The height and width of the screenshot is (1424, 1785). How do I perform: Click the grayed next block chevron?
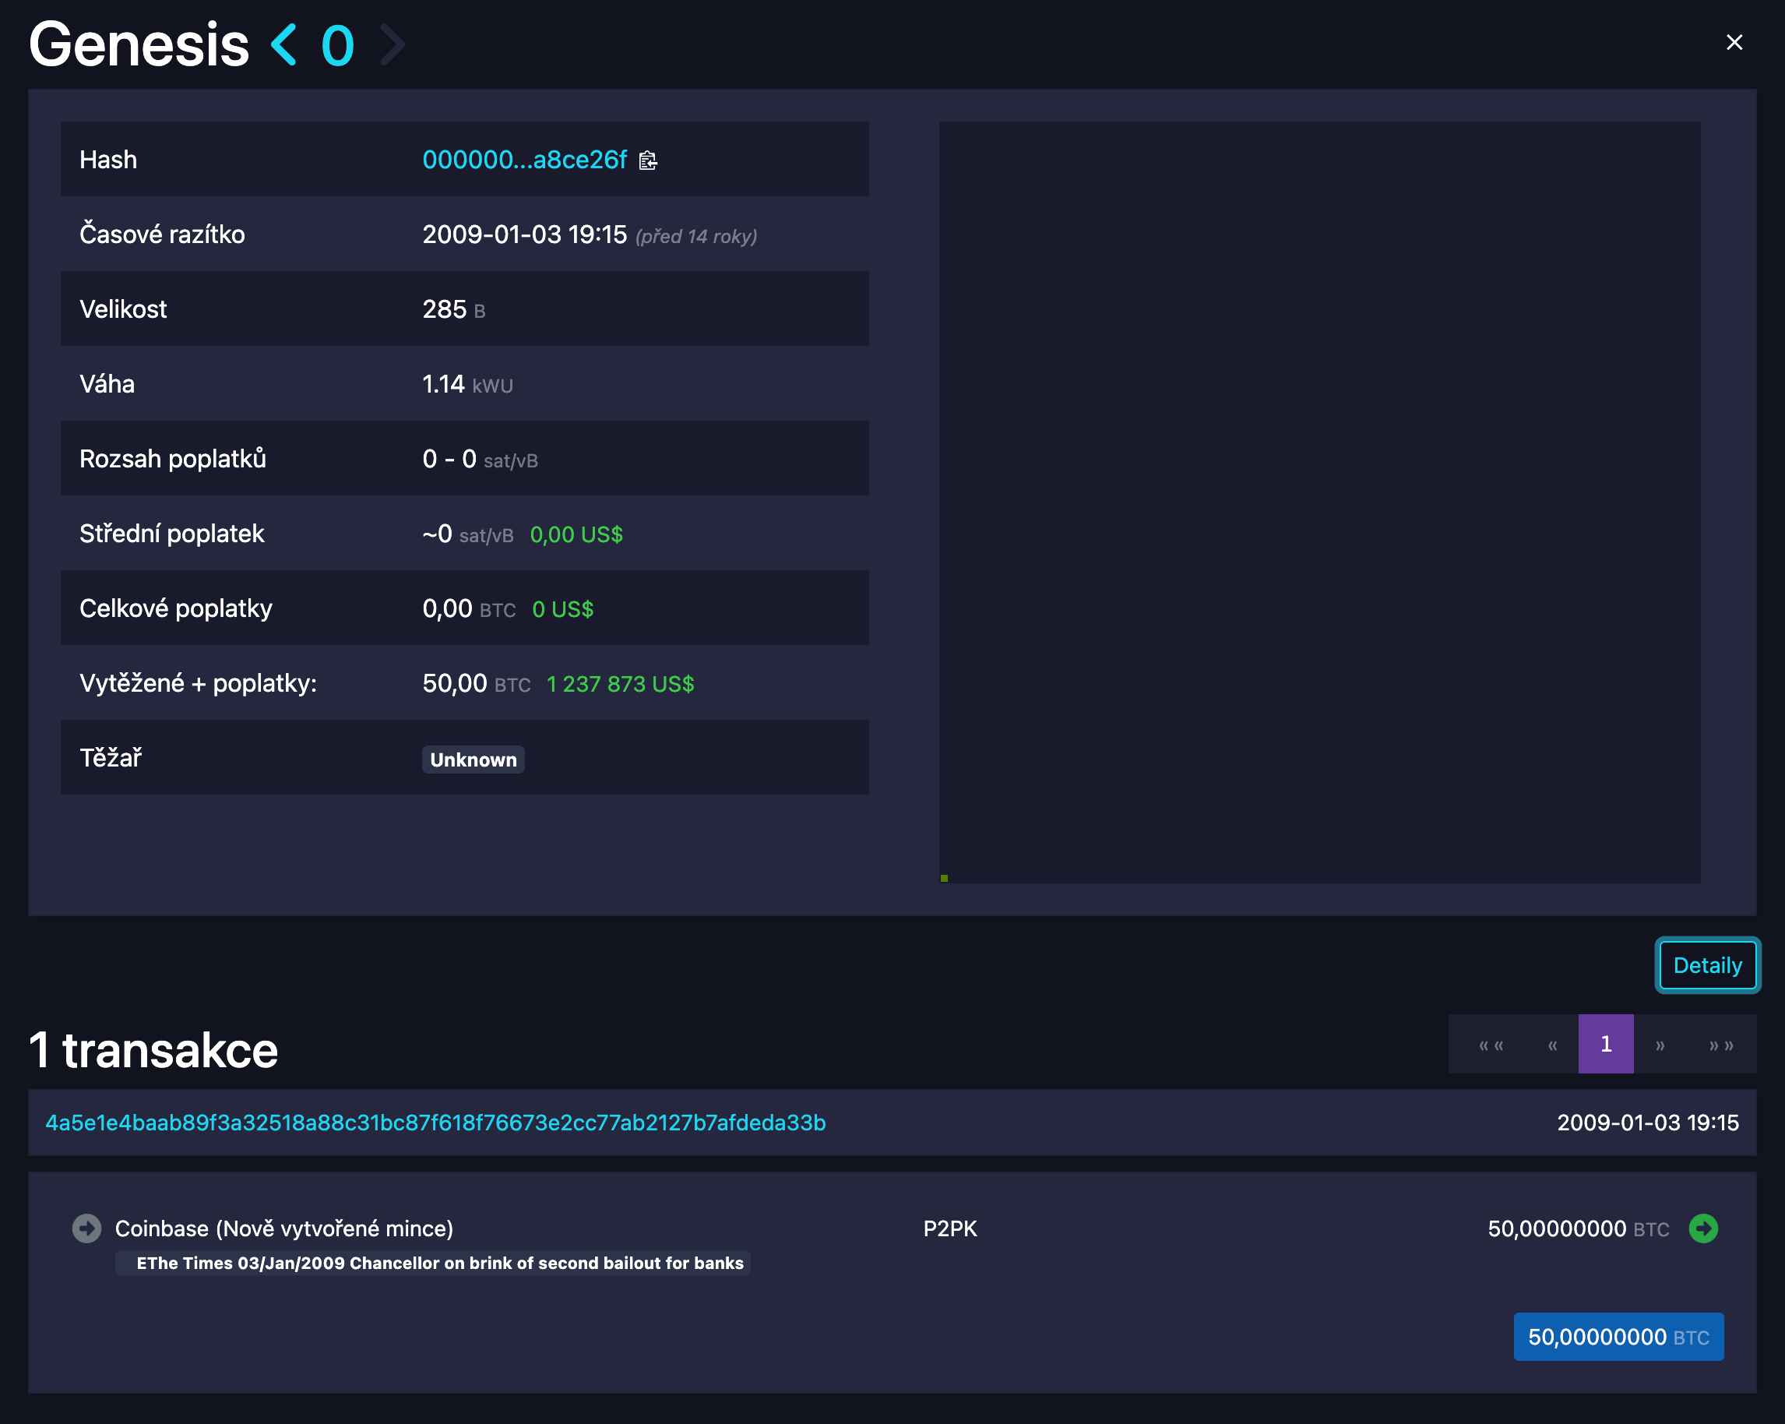(393, 44)
